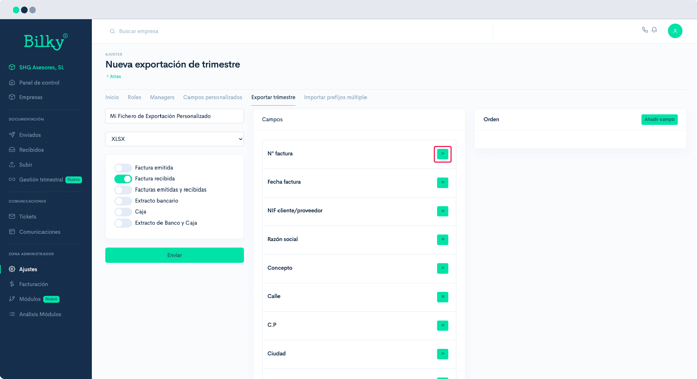
Task: Click the Enviar button
Action: click(x=175, y=255)
